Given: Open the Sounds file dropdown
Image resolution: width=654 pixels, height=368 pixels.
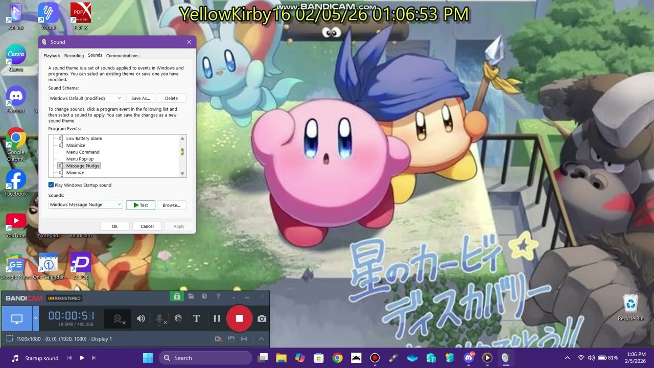Looking at the screenshot, I should click(85, 205).
